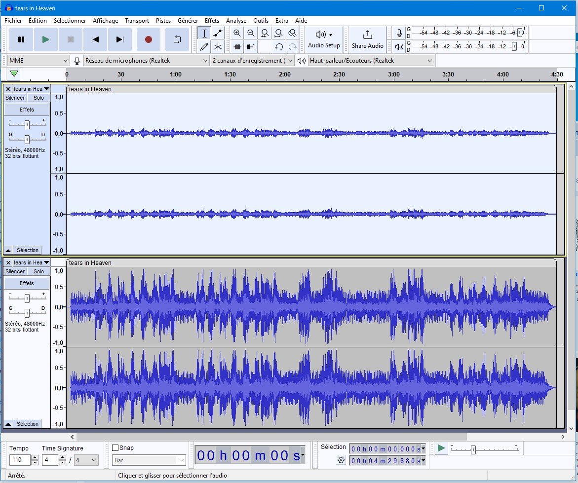The image size is (578, 483).
Task: Skip to end of the project
Action: [120, 39]
